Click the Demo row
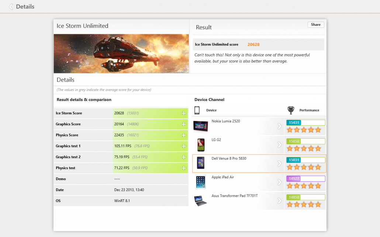Viewport: 380px width, 237px height. tap(121, 179)
